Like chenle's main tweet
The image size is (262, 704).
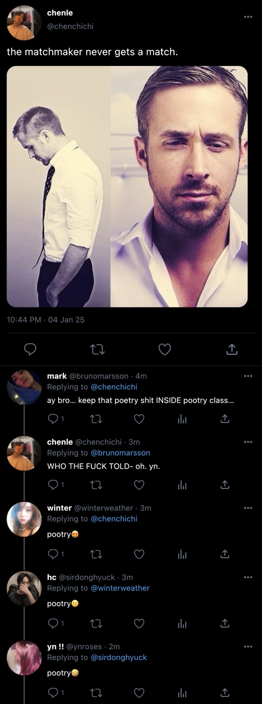click(x=165, y=350)
